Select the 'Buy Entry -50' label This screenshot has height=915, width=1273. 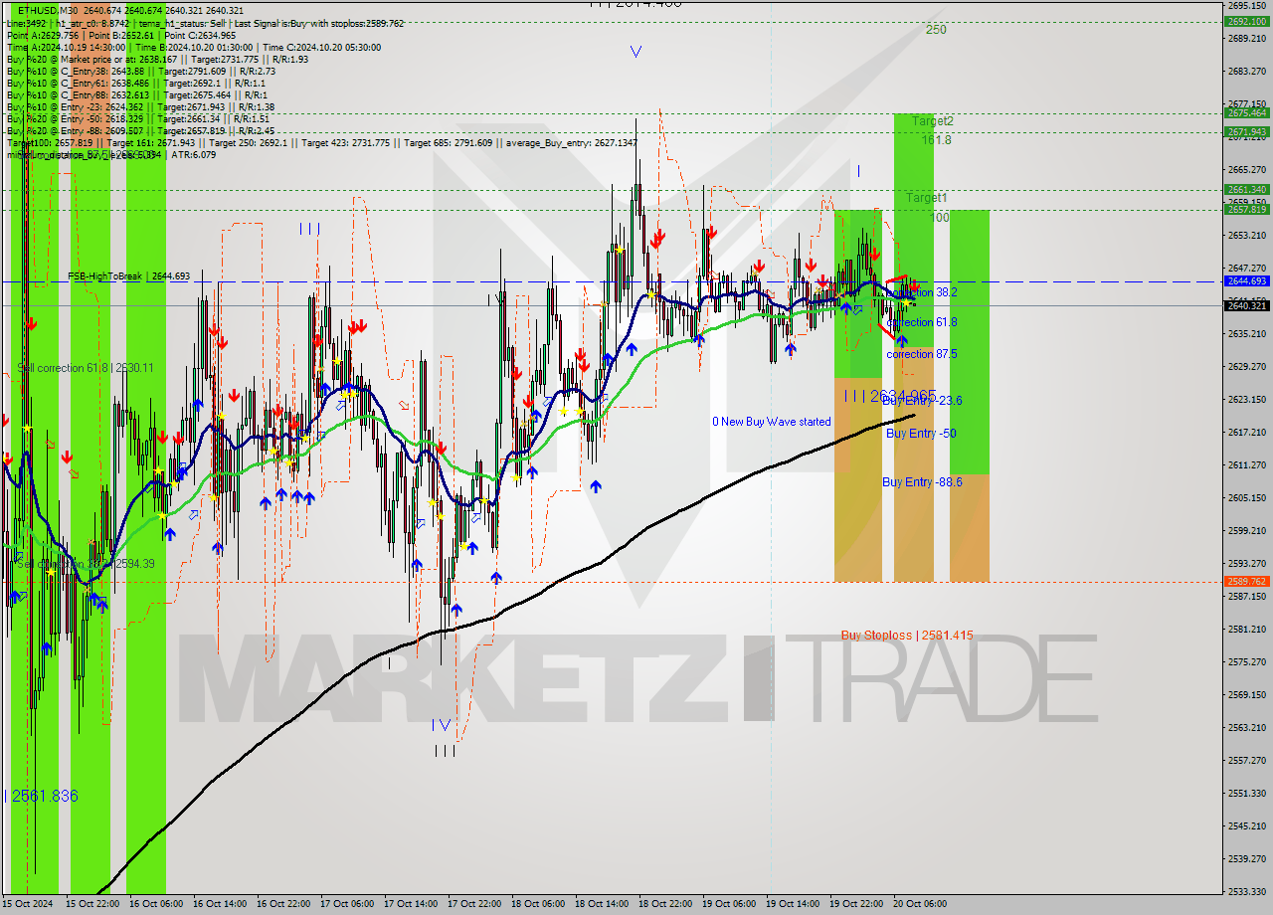921,434
